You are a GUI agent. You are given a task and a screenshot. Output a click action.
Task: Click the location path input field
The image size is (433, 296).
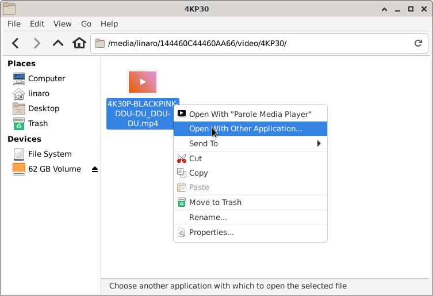click(x=259, y=43)
